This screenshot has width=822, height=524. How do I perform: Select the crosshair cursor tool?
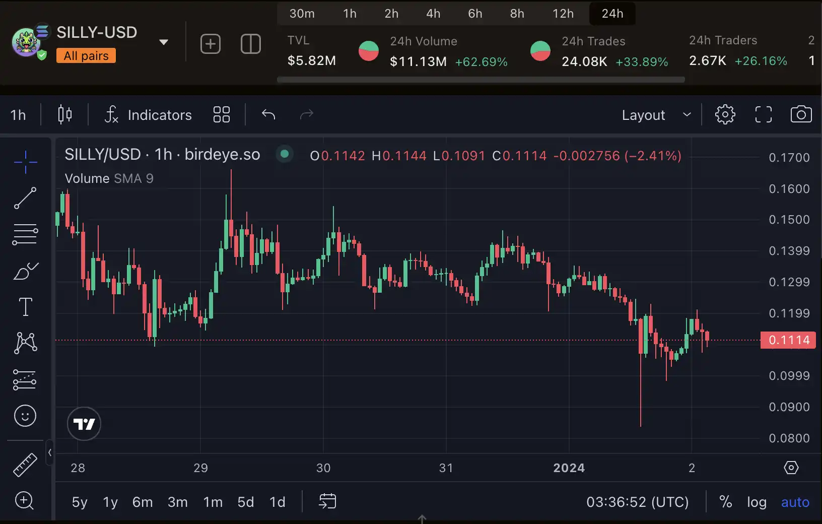(25, 162)
